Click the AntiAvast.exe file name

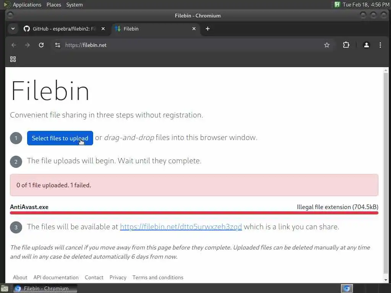click(29, 207)
